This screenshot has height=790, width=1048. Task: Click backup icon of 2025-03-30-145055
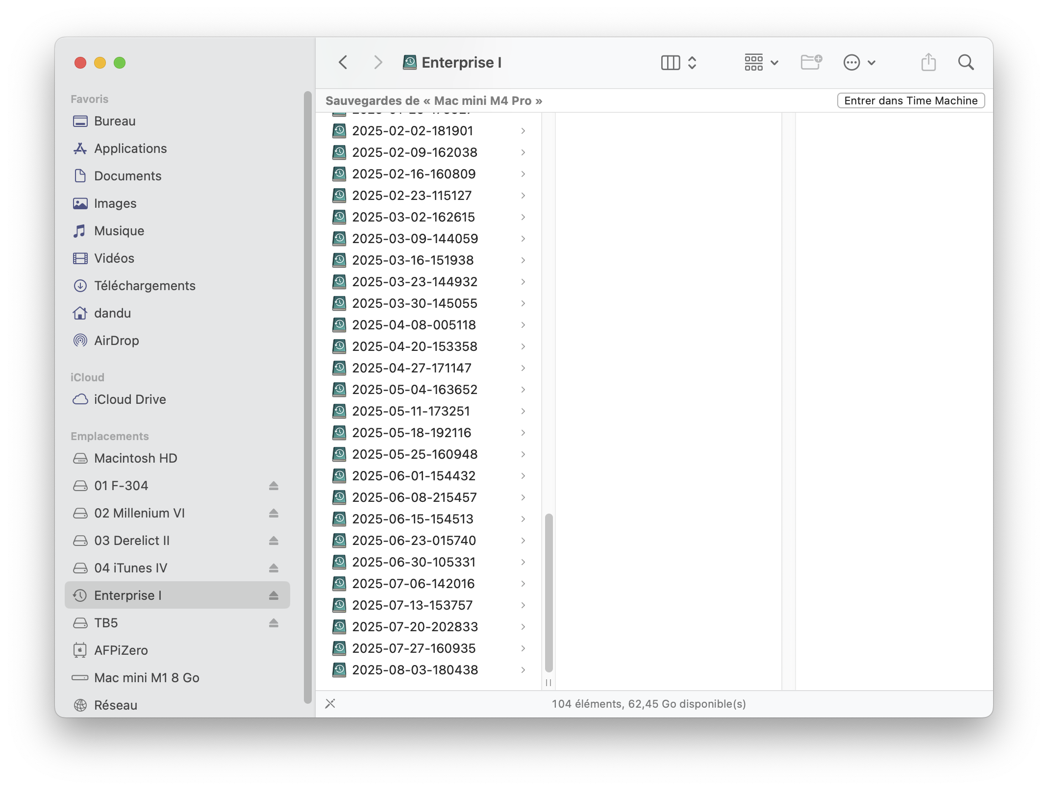click(339, 303)
